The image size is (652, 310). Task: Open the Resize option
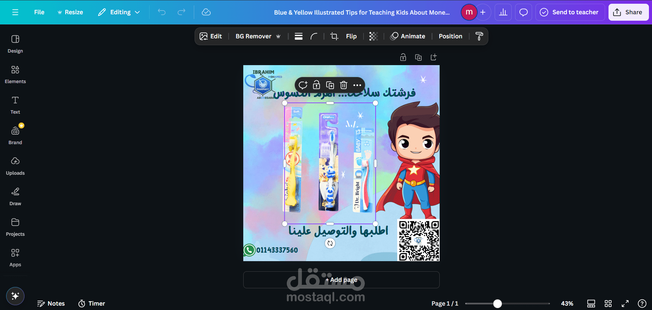coord(70,12)
